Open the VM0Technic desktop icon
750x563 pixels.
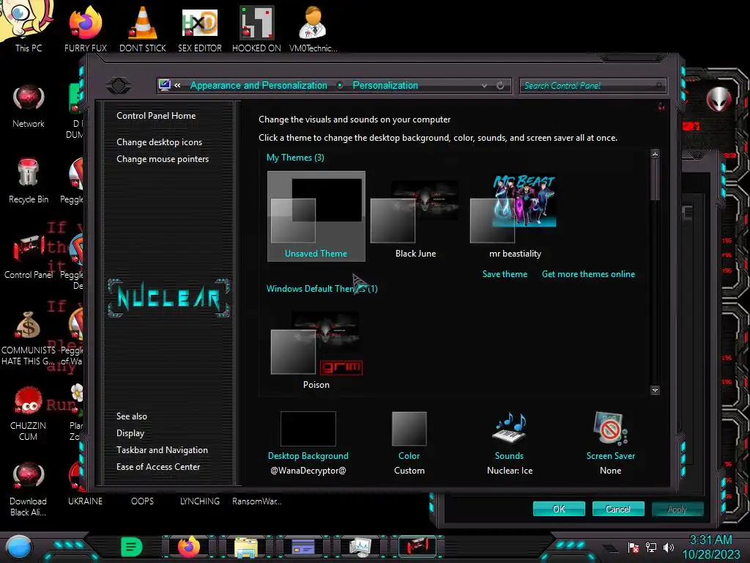tap(313, 28)
